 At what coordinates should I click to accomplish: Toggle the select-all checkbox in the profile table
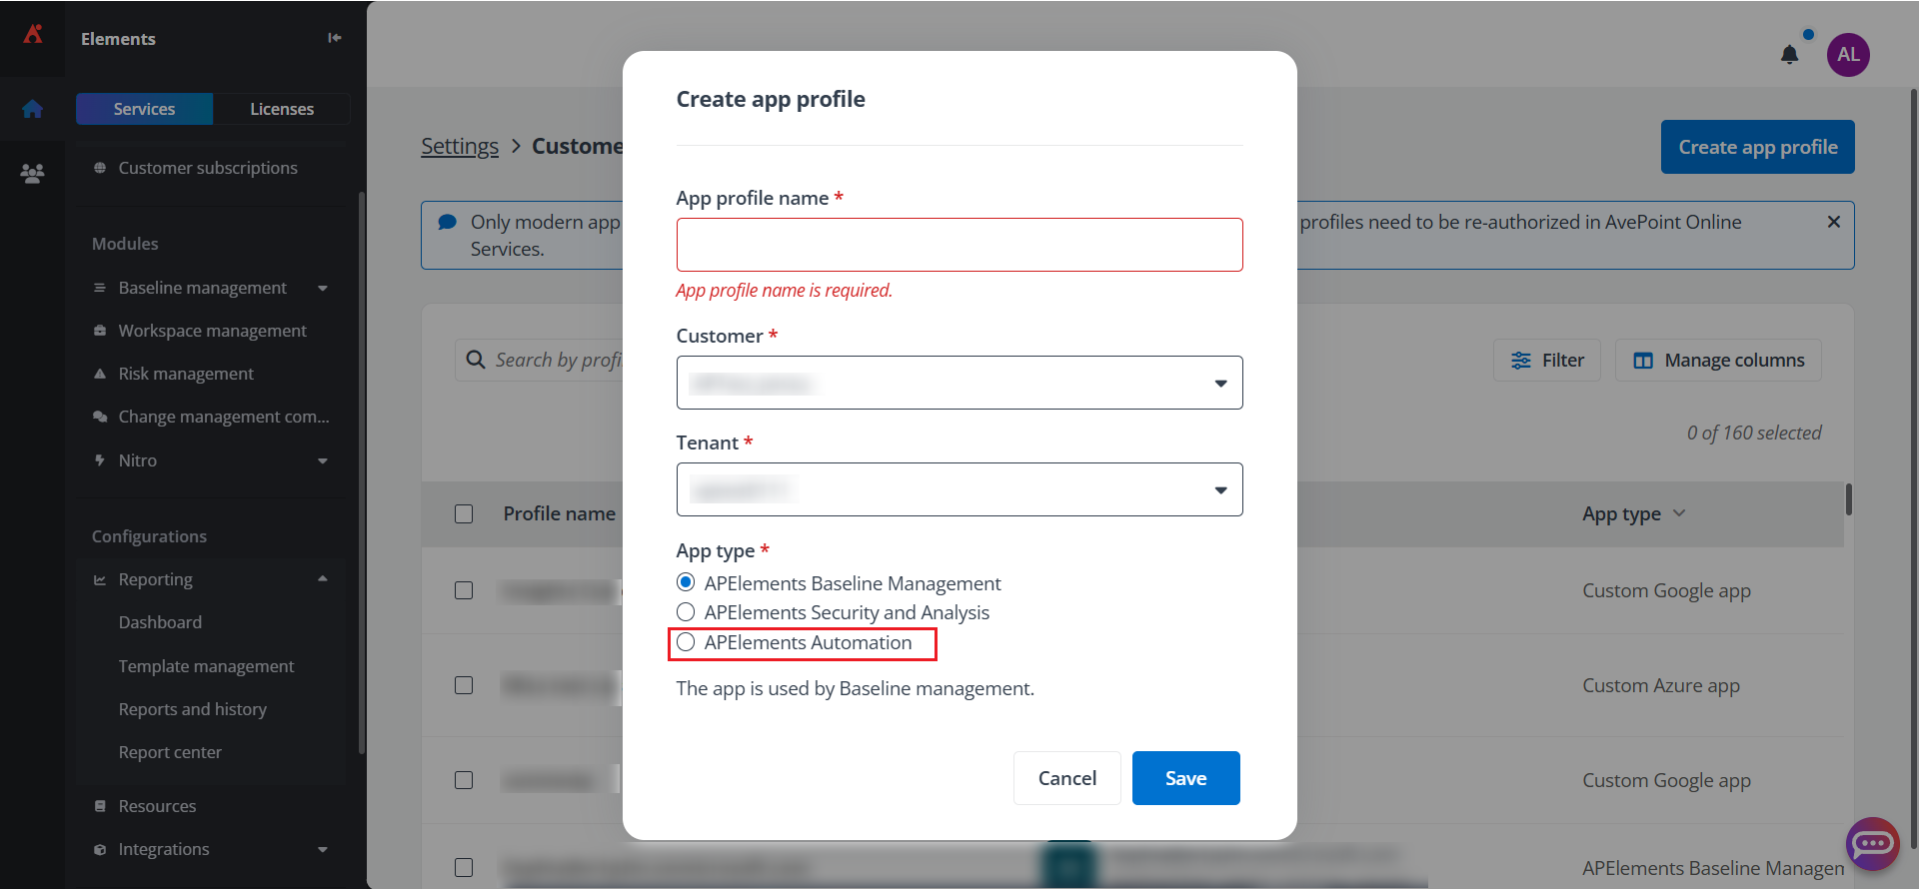pyautogui.click(x=464, y=513)
